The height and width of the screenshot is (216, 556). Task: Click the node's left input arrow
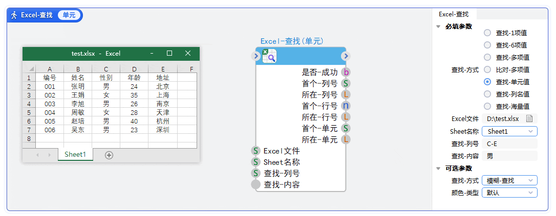(256, 56)
